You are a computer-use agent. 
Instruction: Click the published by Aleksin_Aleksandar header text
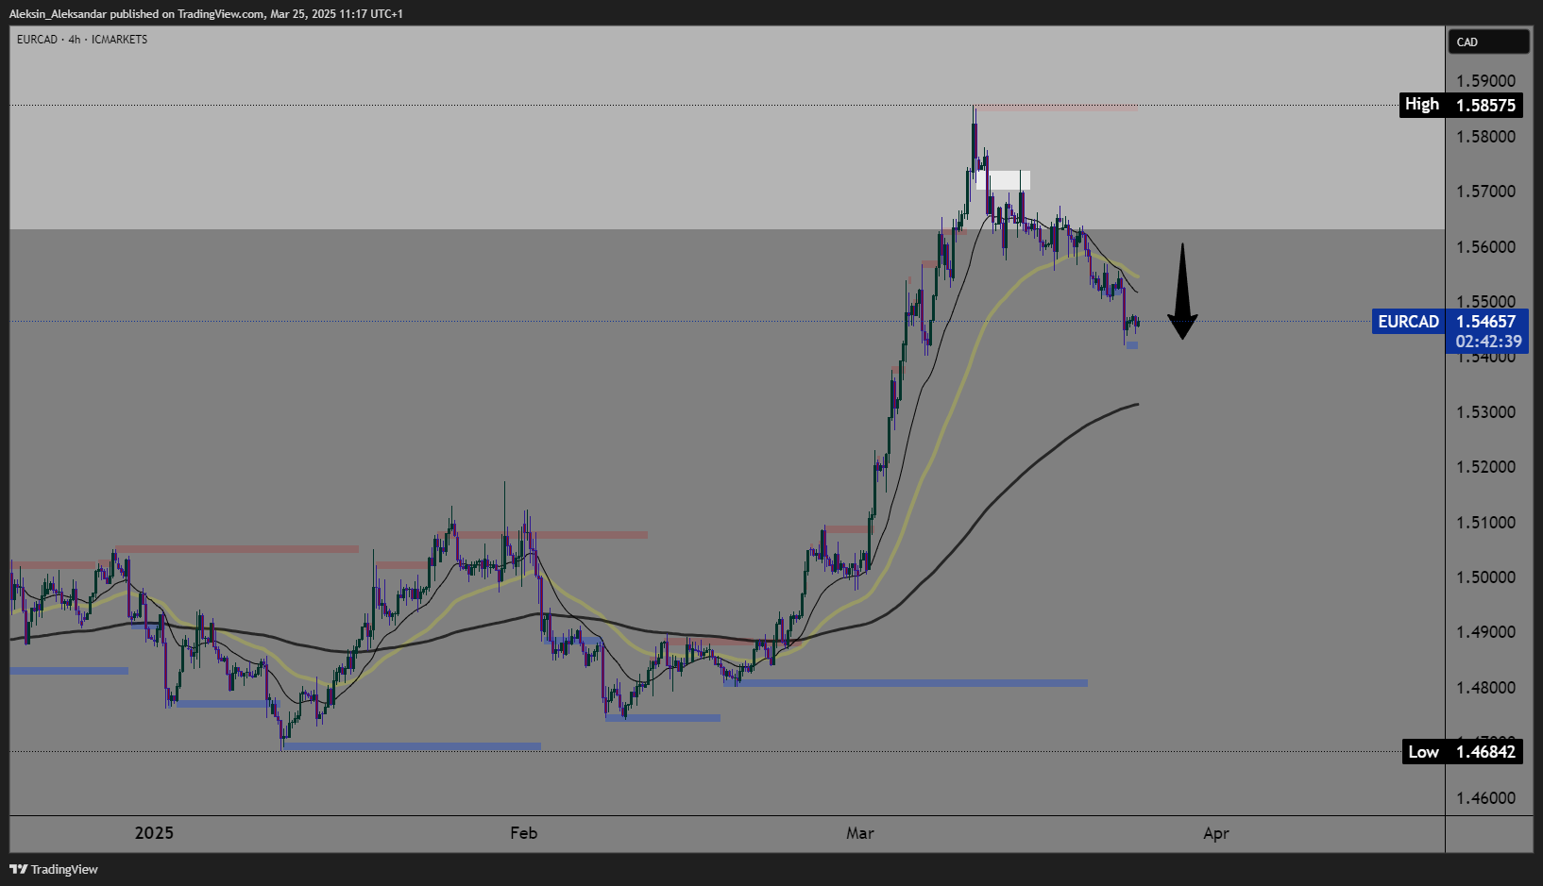[x=206, y=14]
